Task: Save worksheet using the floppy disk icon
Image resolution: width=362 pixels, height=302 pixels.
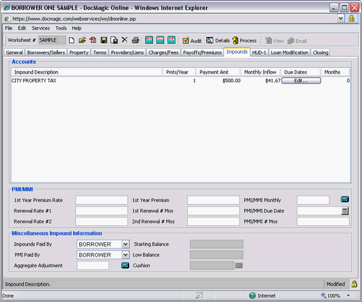Action: point(104,40)
